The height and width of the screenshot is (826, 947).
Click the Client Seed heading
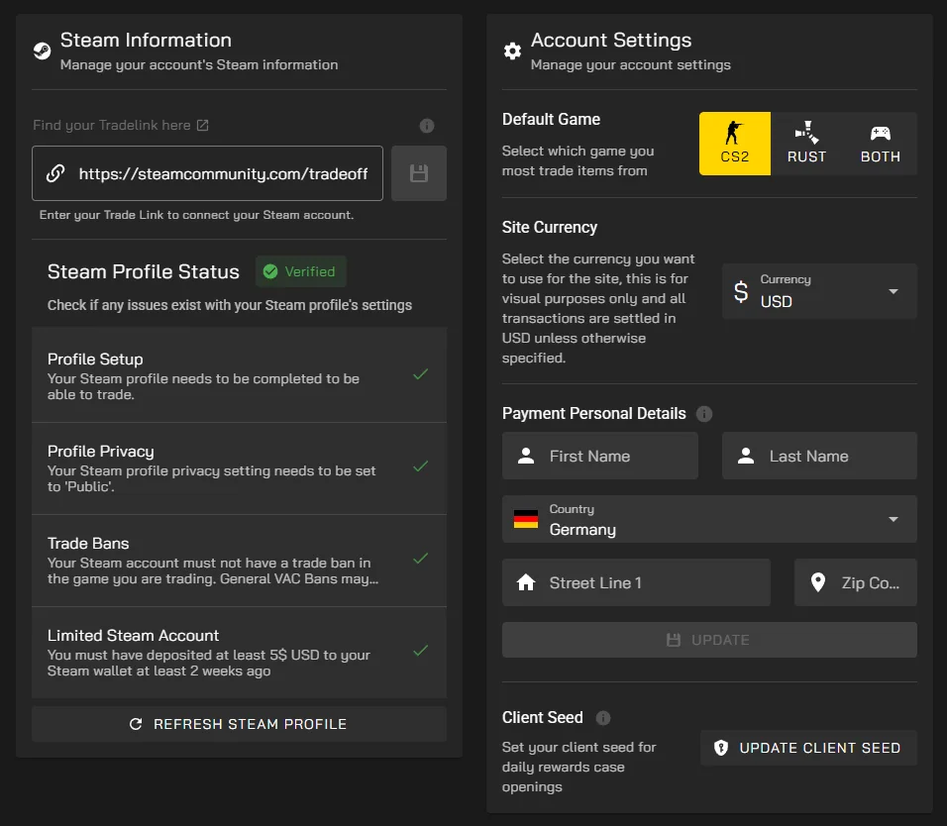[543, 717]
